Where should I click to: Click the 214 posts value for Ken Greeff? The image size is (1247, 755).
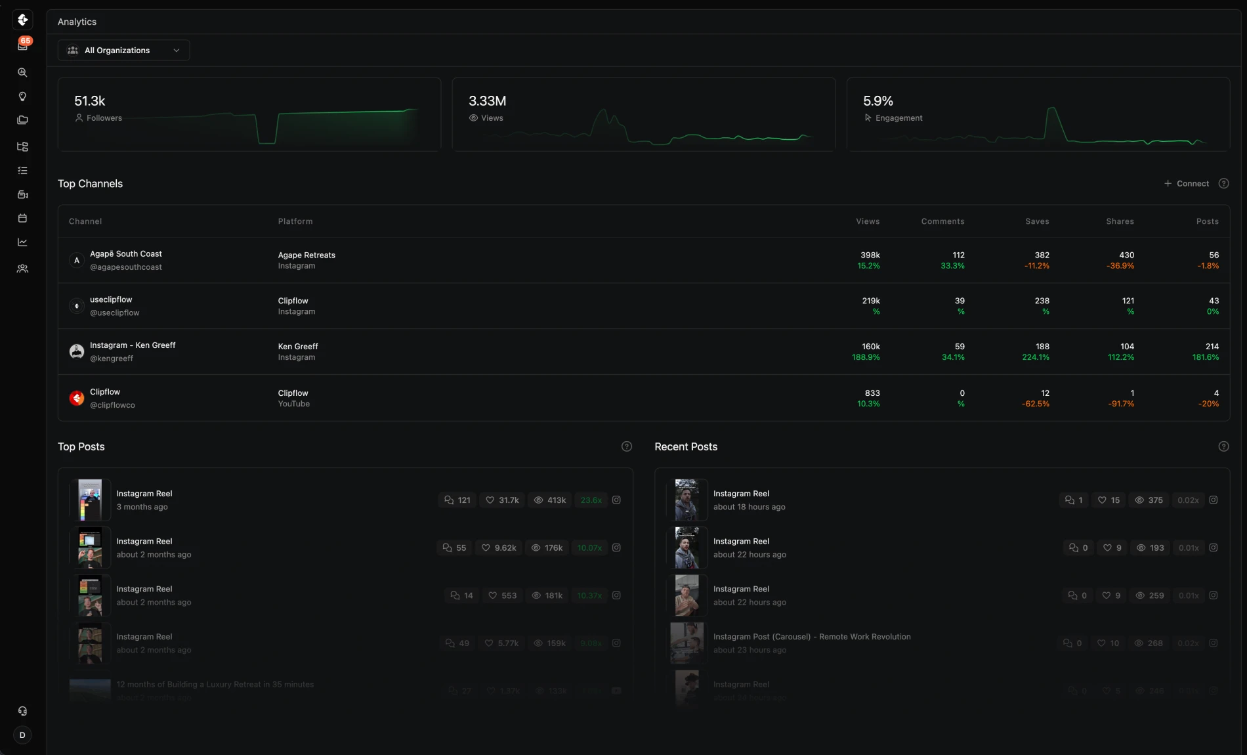[1212, 346]
